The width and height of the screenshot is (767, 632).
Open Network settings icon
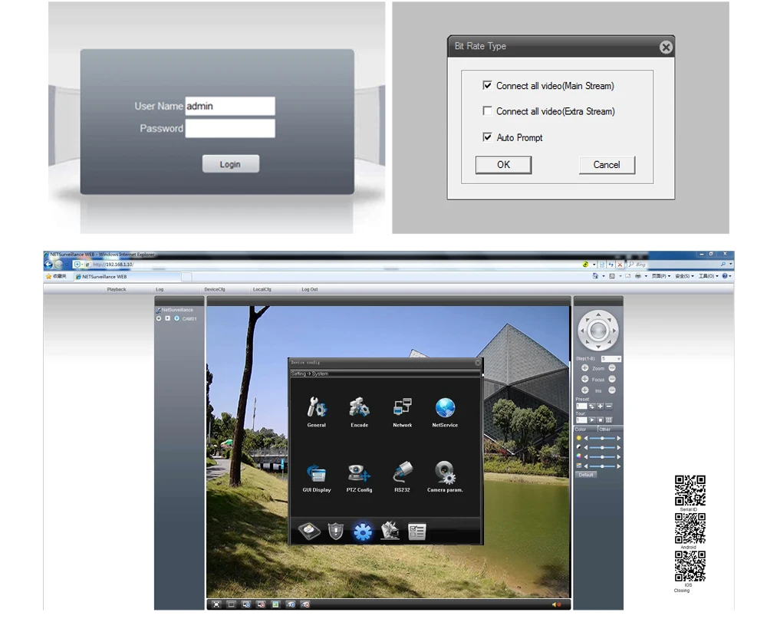(x=402, y=411)
